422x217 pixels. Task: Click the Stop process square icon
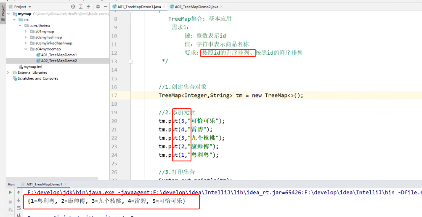[x=10, y=202]
